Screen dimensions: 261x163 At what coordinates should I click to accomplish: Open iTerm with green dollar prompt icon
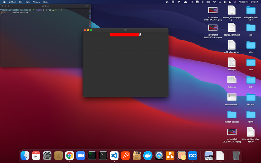pyautogui.click(x=92, y=155)
